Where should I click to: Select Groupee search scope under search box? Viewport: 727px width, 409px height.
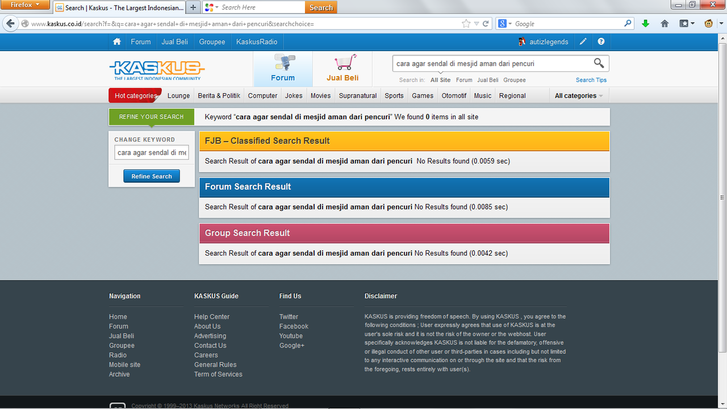(x=515, y=80)
